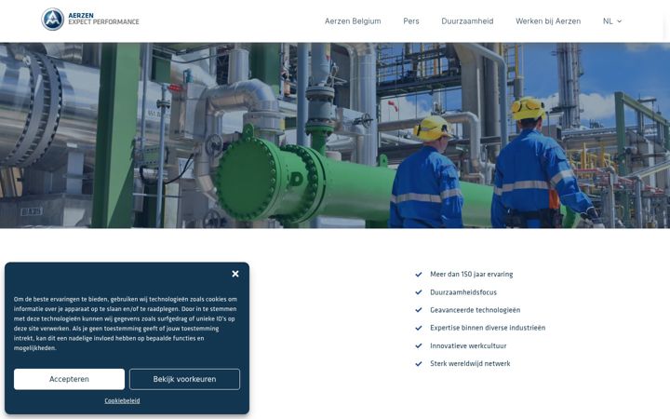
Task: Go to the Pers page
Action: 411,20
